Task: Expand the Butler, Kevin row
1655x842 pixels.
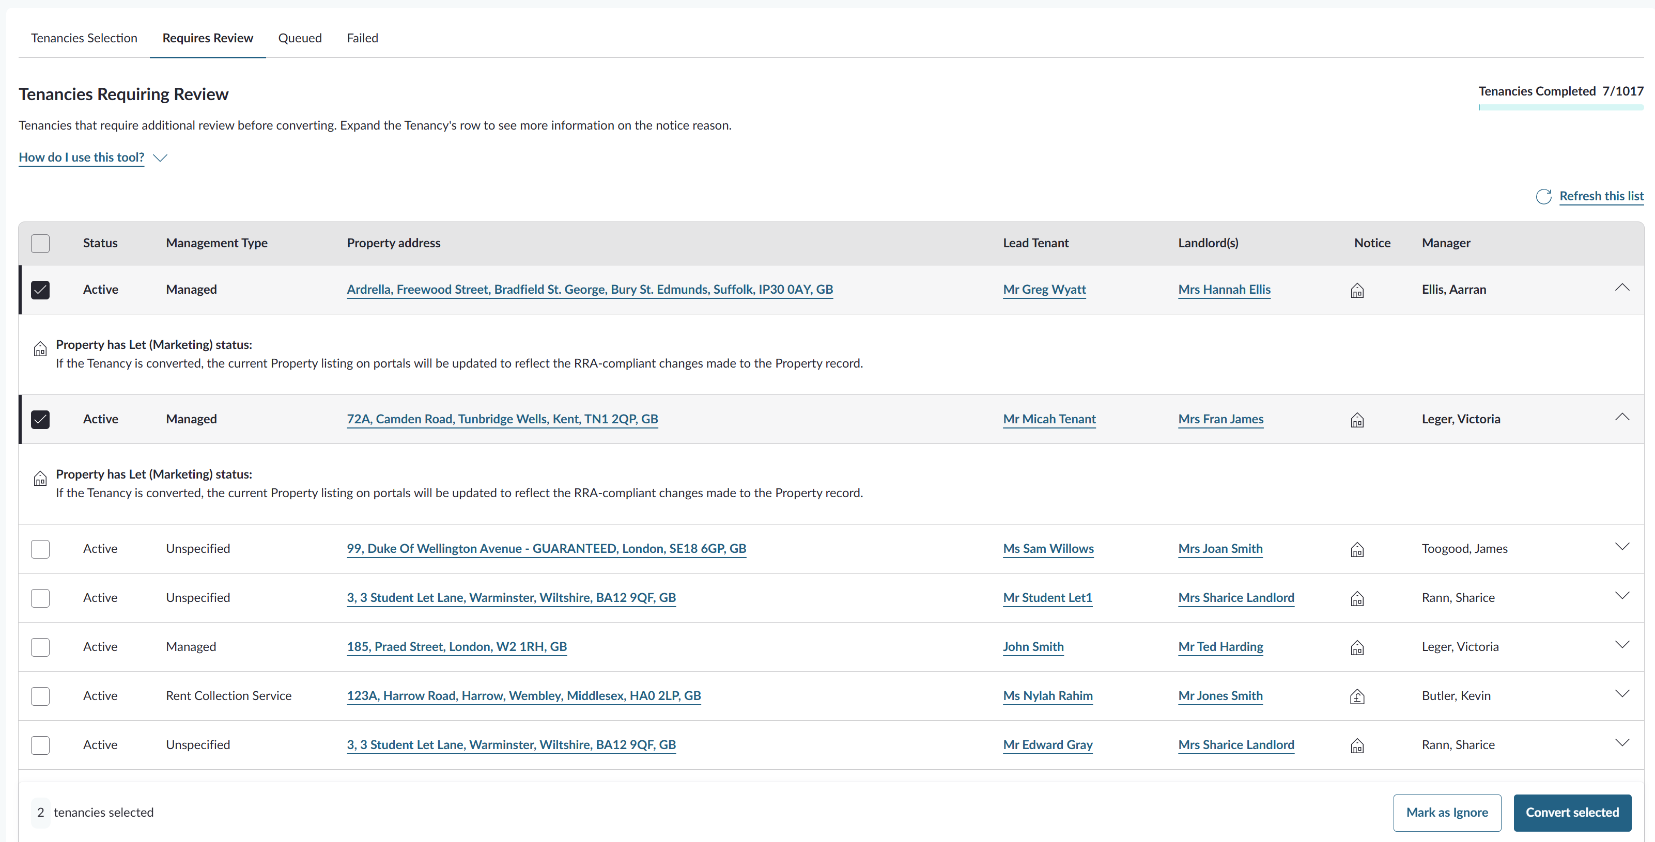Action: [1621, 694]
